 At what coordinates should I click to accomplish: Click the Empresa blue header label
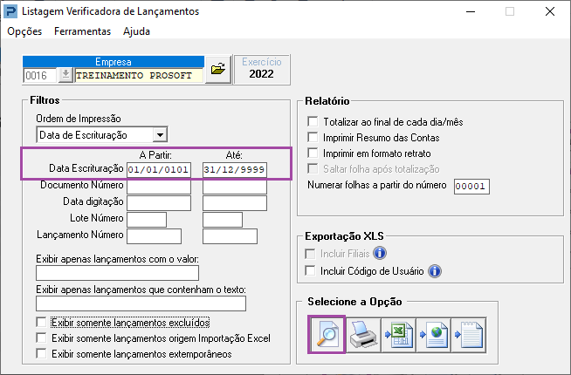(114, 62)
